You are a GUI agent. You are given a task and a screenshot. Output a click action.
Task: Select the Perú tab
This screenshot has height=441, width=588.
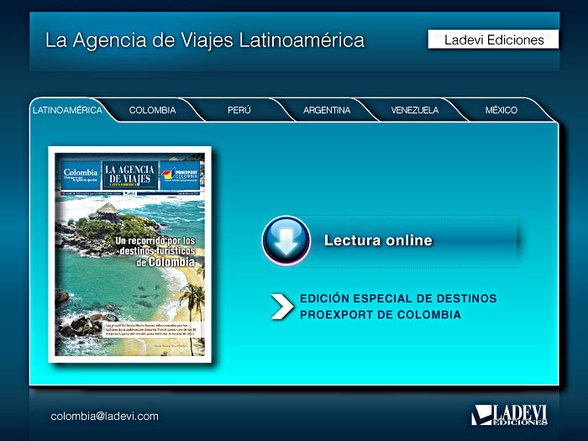click(x=239, y=110)
